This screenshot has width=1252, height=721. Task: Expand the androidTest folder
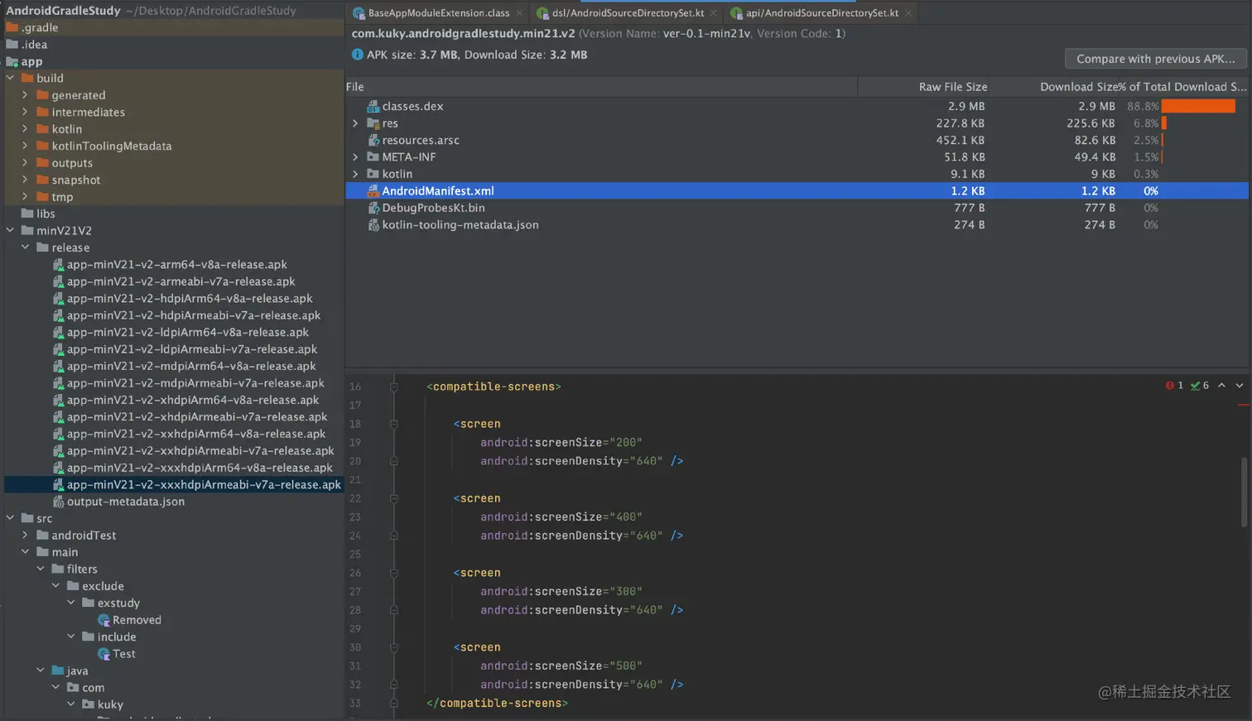pos(25,536)
